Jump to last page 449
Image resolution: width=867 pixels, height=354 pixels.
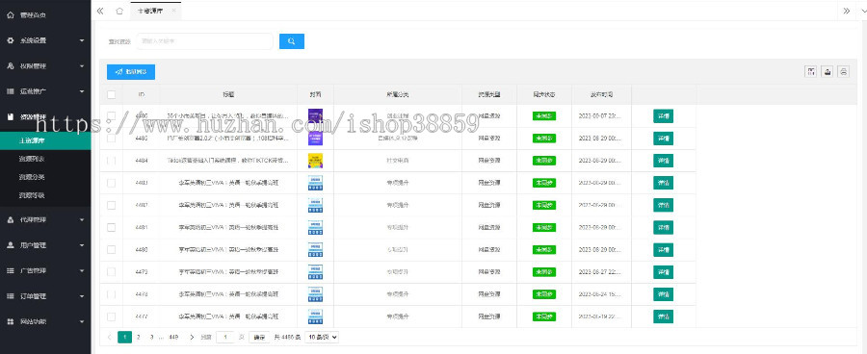coord(173,337)
